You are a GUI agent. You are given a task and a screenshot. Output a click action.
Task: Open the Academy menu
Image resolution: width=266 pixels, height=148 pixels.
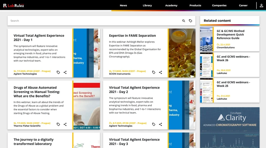click(x=171, y=5)
